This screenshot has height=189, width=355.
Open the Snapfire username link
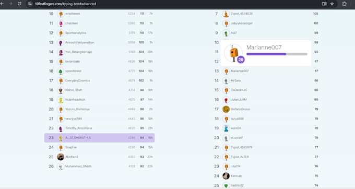71,147
